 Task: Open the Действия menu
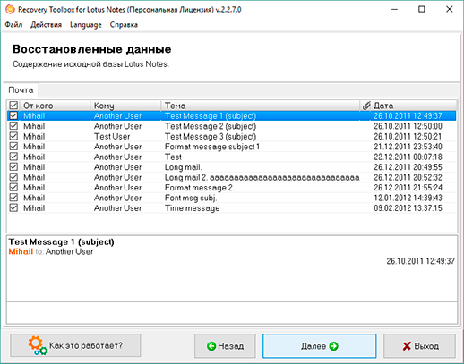pyautogui.click(x=46, y=24)
